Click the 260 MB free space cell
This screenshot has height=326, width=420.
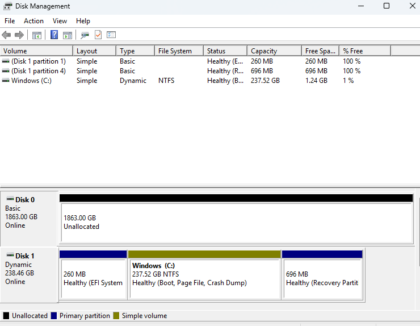316,61
